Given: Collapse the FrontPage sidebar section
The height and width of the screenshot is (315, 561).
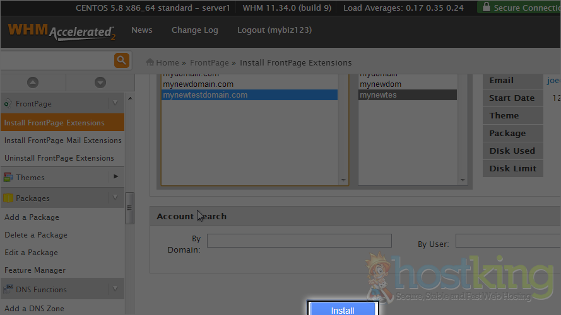Looking at the screenshot, I should (115, 103).
